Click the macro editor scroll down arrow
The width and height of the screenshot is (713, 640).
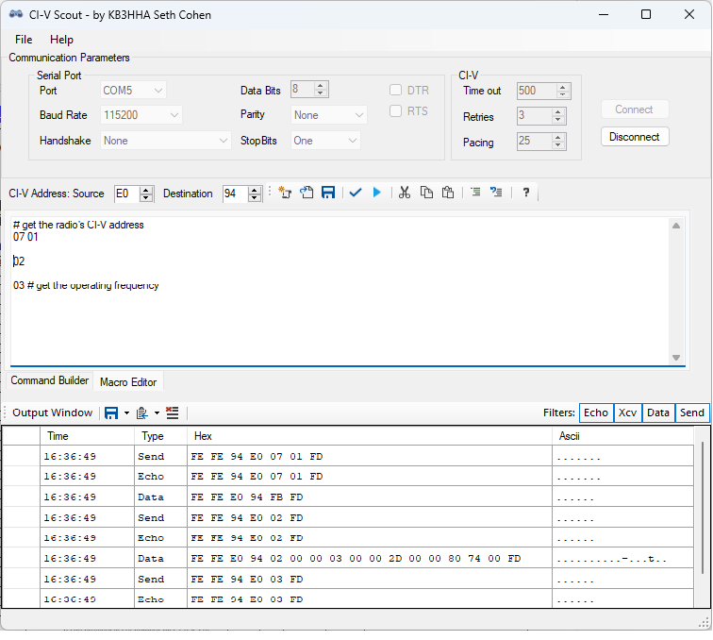point(676,358)
